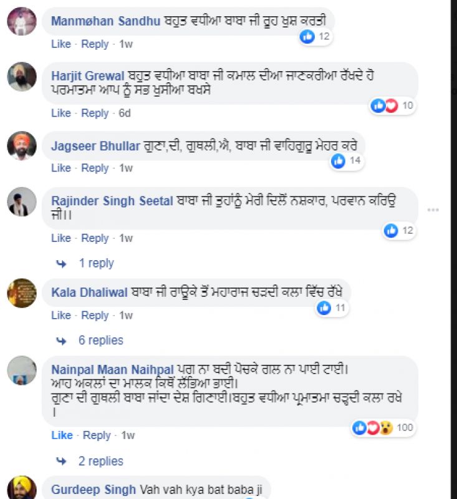The image size is (457, 499).
Task: Click the wow reaction icon on Nainpal Maan's comment
Action: click(x=385, y=427)
